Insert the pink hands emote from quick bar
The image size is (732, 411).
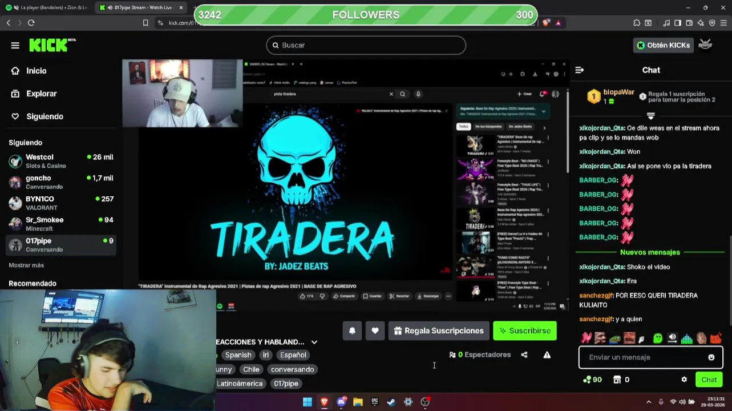(x=587, y=338)
